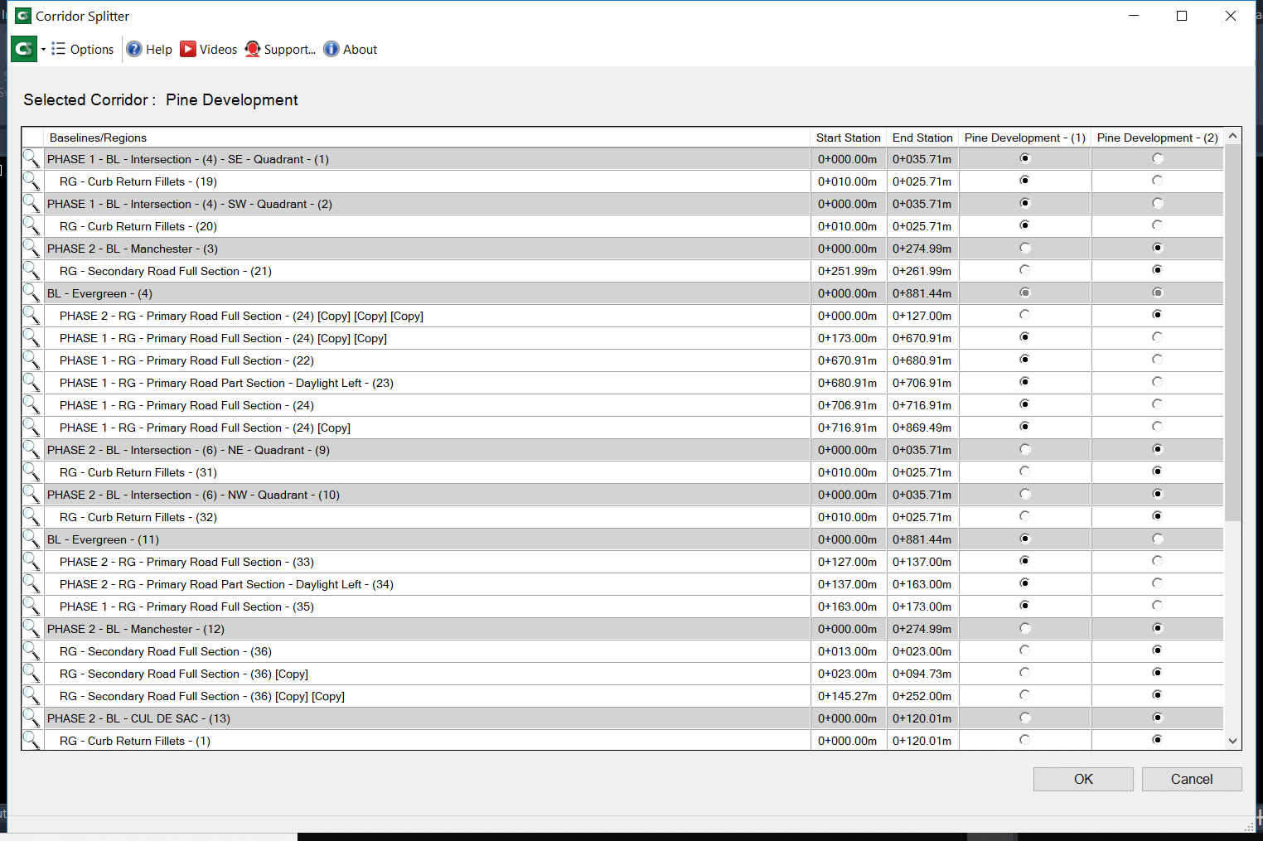Select Pine Development - (1) for Manchester - (3) baseline

1025,248
